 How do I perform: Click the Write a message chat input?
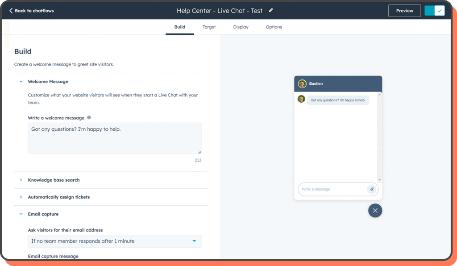pos(332,189)
